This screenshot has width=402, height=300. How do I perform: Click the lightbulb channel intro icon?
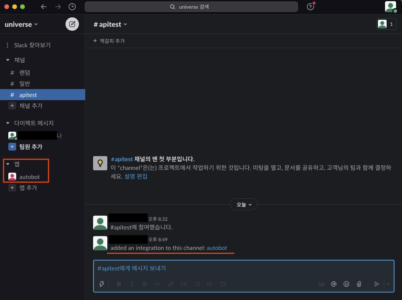point(100,163)
